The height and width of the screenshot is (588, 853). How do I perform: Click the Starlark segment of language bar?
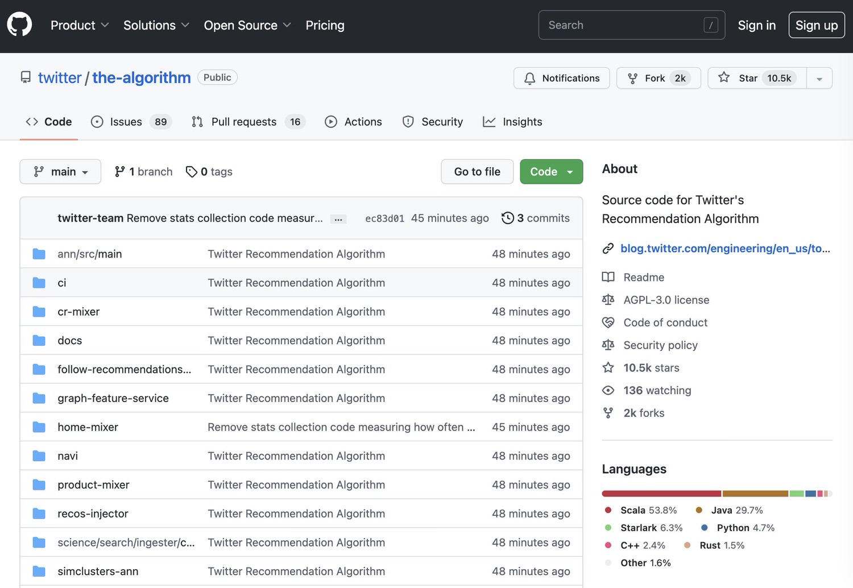pos(797,494)
